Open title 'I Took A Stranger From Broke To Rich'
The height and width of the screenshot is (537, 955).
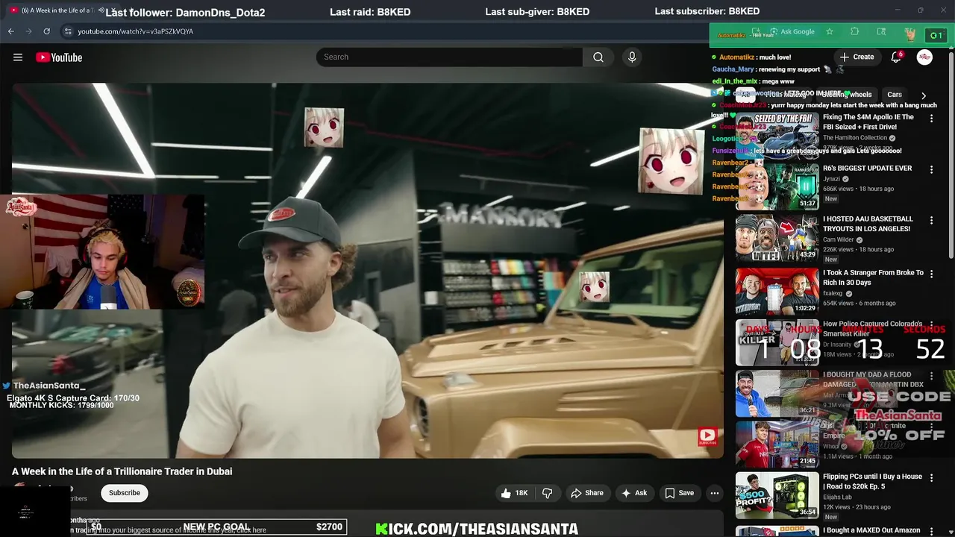873,277
